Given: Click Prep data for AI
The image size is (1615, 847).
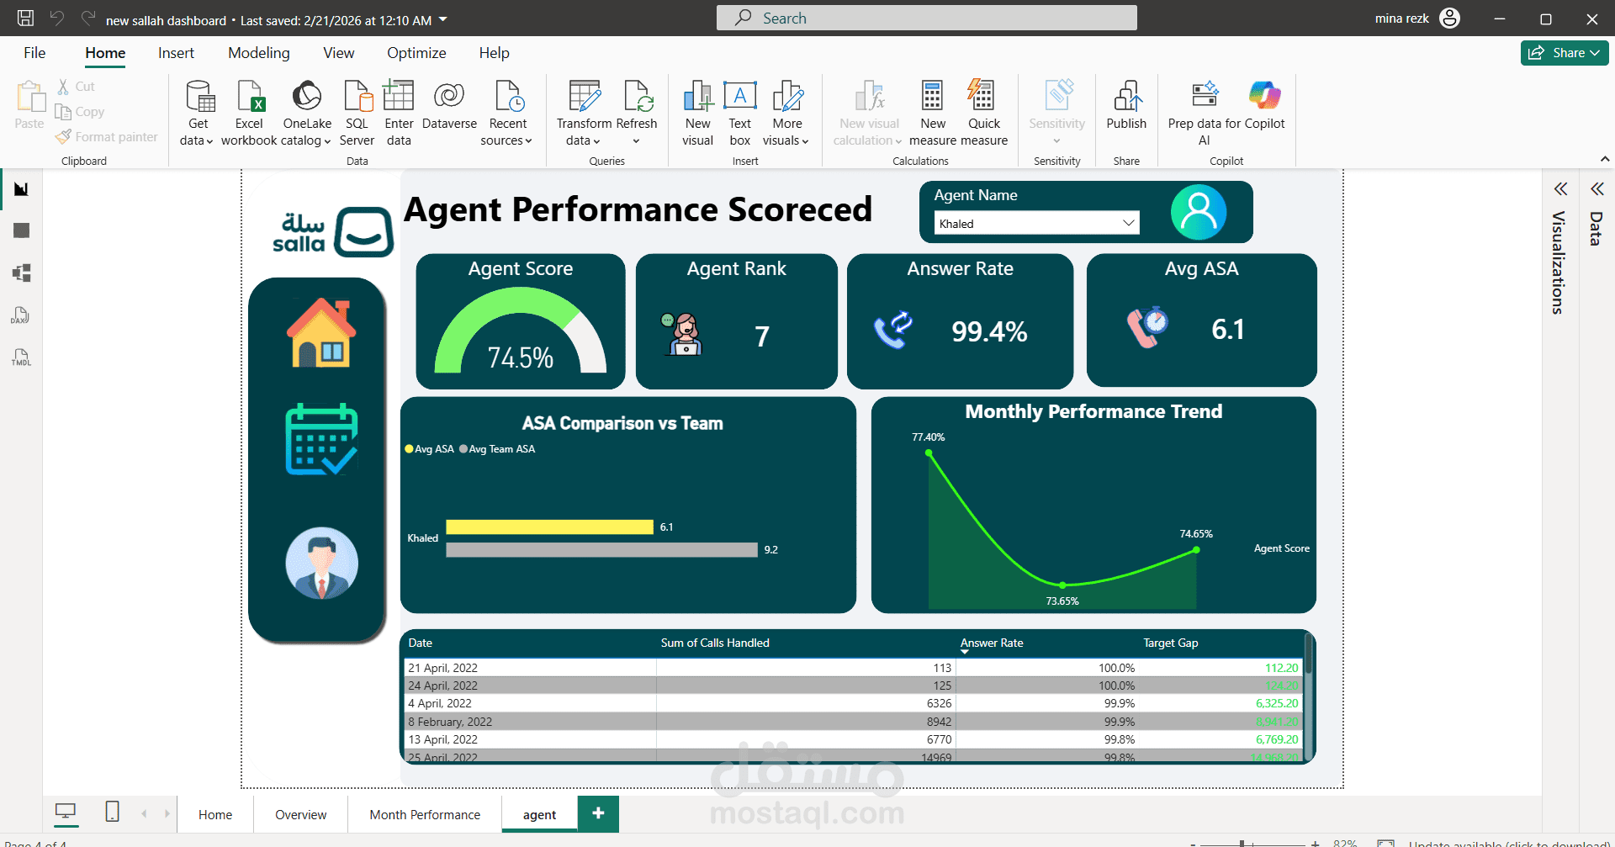Looking at the screenshot, I should click(1205, 113).
